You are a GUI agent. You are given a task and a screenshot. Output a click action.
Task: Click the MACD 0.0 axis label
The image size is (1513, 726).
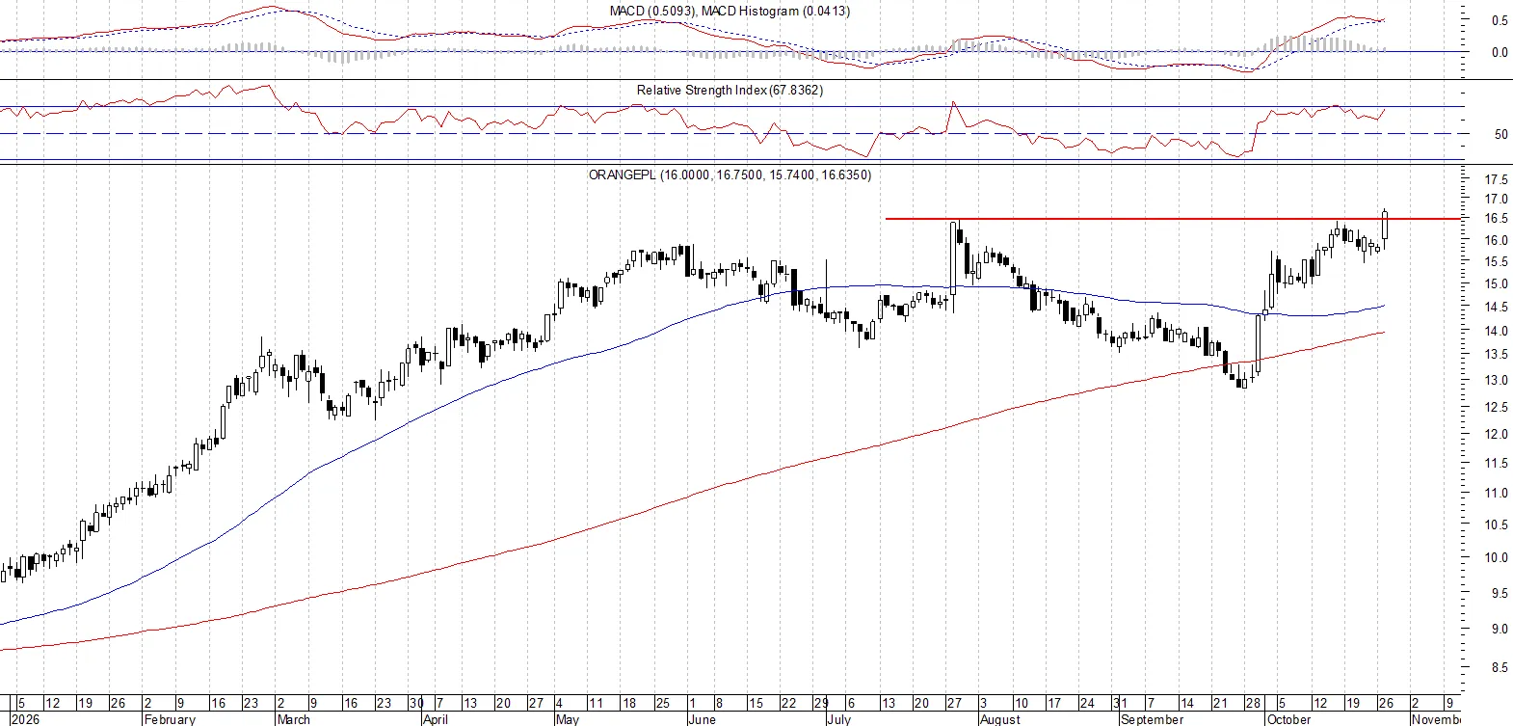point(1500,52)
